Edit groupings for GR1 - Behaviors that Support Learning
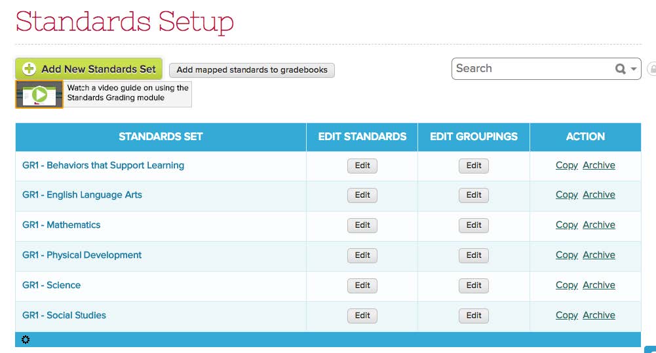The height and width of the screenshot is (353, 656). coord(474,166)
